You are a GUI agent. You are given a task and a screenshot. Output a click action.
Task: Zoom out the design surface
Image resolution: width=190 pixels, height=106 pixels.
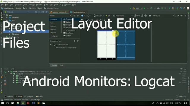coord(135,16)
